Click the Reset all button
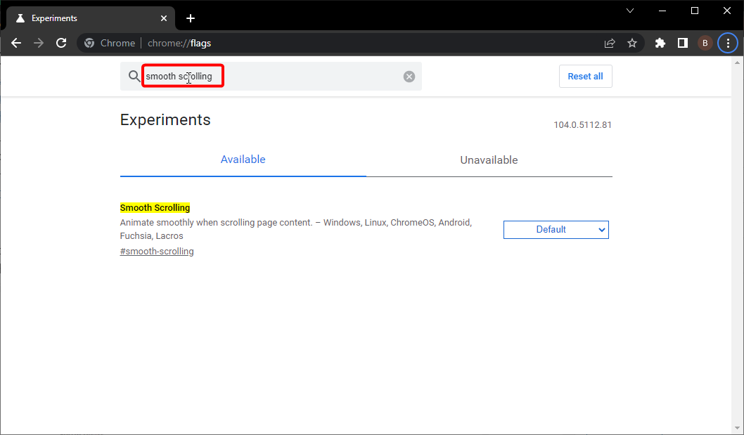This screenshot has height=435, width=744. tap(586, 77)
